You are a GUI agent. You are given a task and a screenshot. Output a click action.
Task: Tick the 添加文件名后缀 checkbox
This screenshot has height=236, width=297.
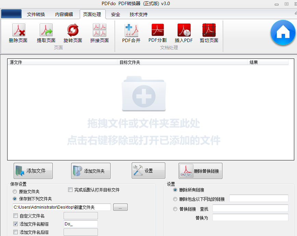[15, 232]
